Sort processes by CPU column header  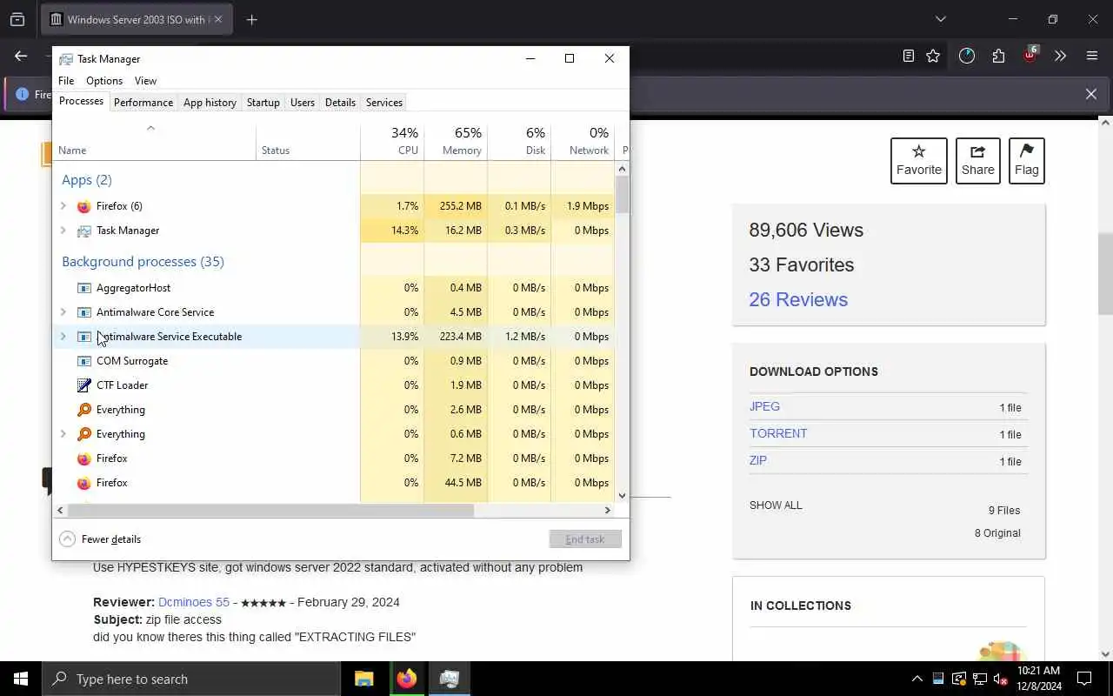(392, 141)
